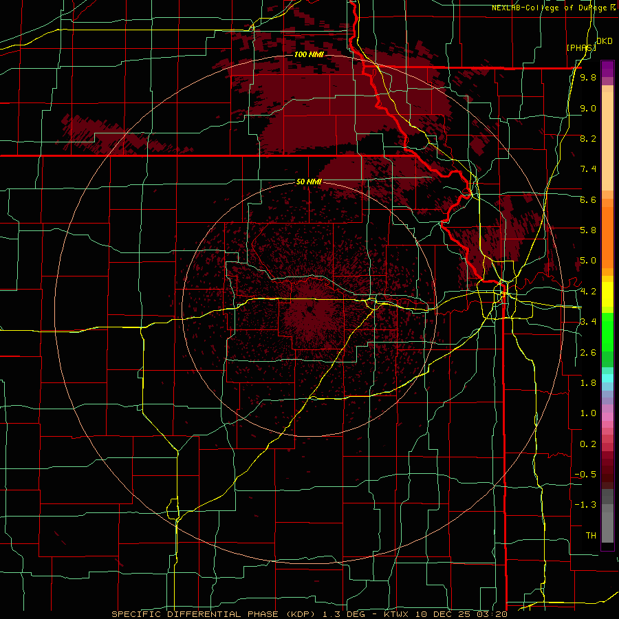
Task: Click the Specific Differential Phase KTWX caption
Action: coord(309,614)
